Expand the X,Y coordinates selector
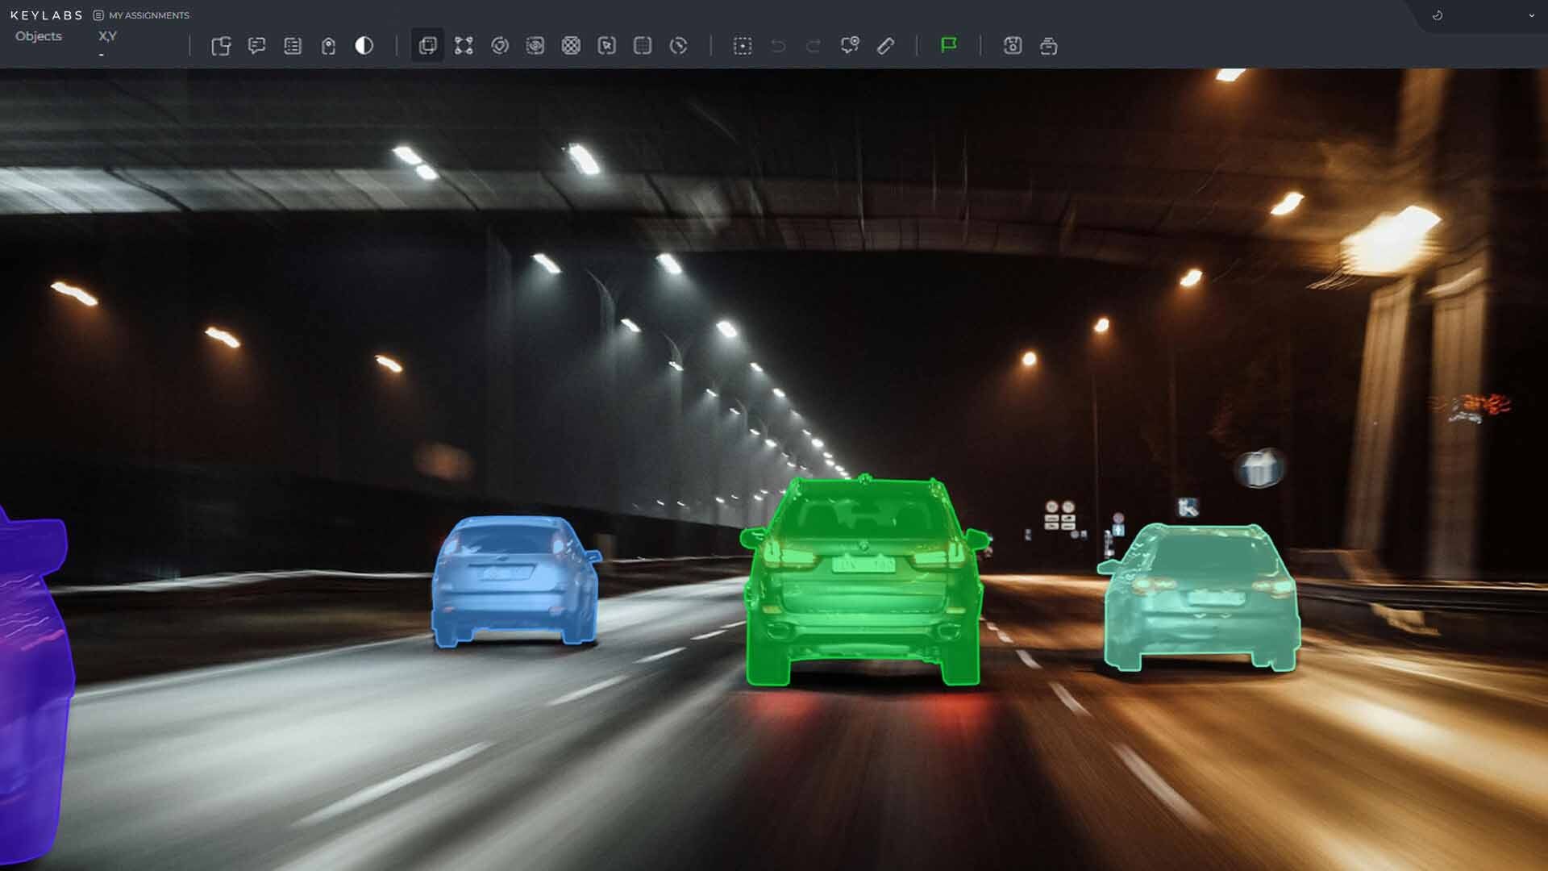Viewport: 1548px width, 871px height. pos(106,36)
